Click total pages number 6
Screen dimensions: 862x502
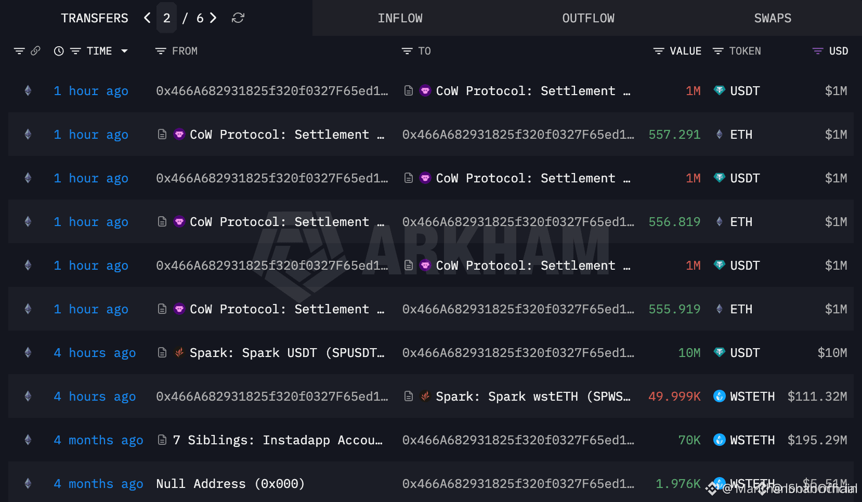point(200,18)
